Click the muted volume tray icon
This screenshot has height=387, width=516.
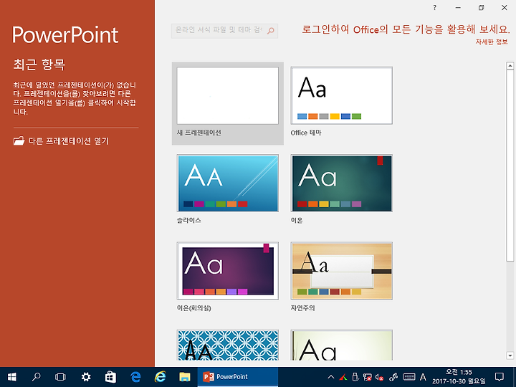coord(379,377)
